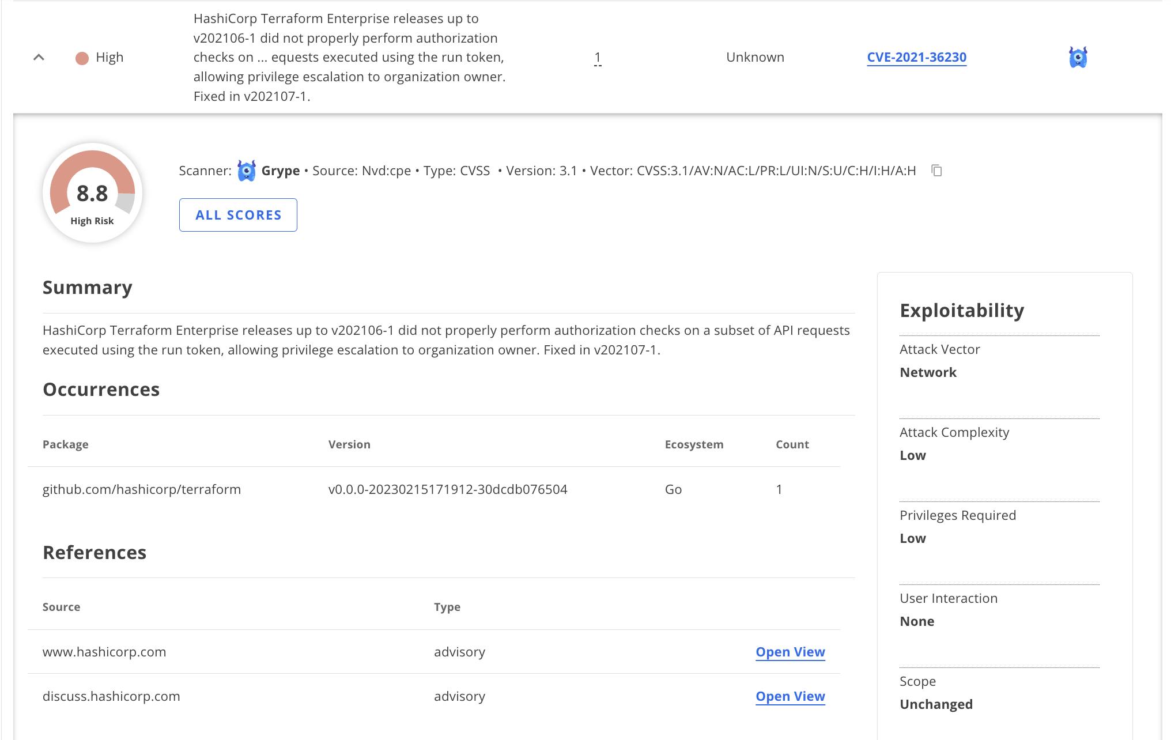Click the Version: 3.1 text

[541, 171]
